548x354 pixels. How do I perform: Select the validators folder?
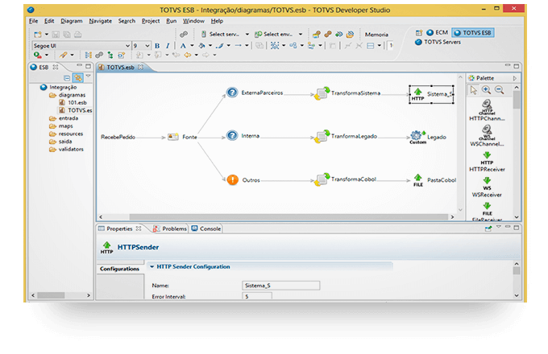[67, 149]
